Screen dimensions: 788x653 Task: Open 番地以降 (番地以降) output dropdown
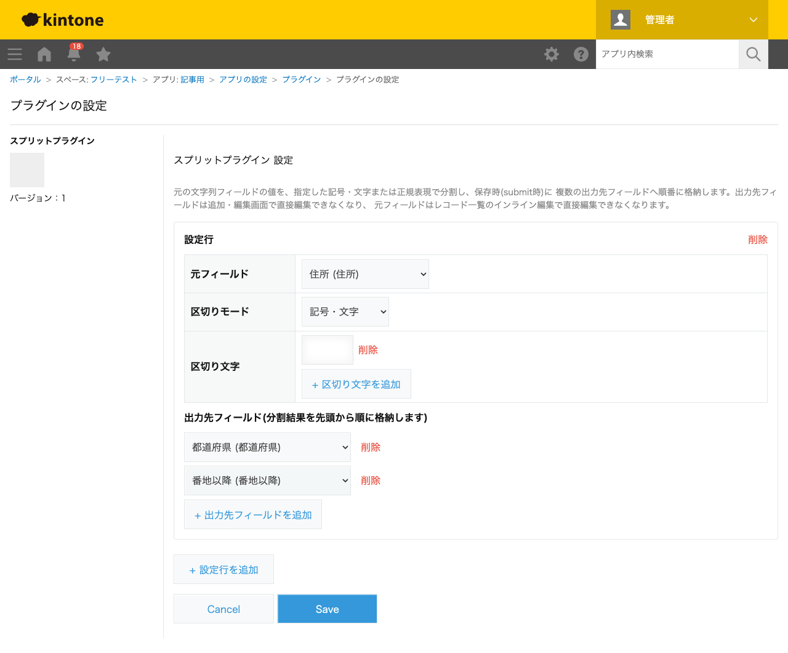tap(267, 481)
